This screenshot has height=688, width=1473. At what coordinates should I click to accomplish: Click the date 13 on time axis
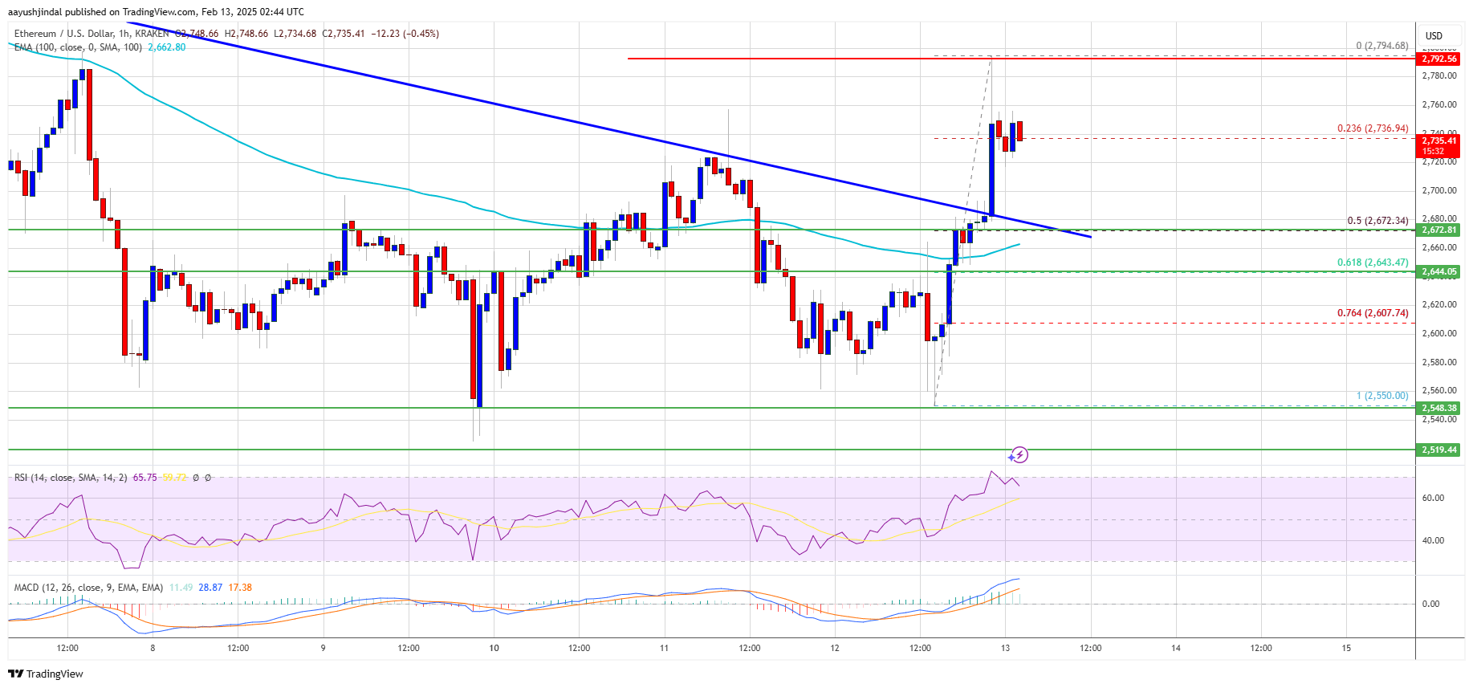pyautogui.click(x=1005, y=648)
